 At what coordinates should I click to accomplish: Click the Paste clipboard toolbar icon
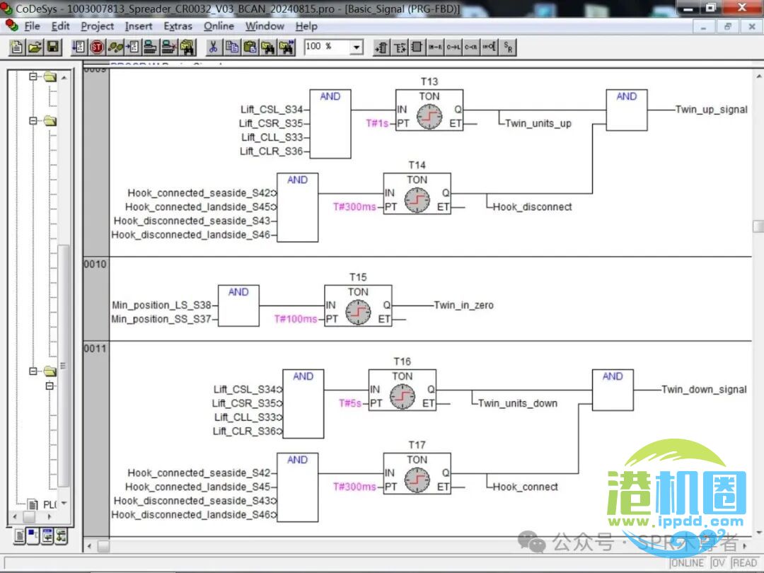[250, 47]
